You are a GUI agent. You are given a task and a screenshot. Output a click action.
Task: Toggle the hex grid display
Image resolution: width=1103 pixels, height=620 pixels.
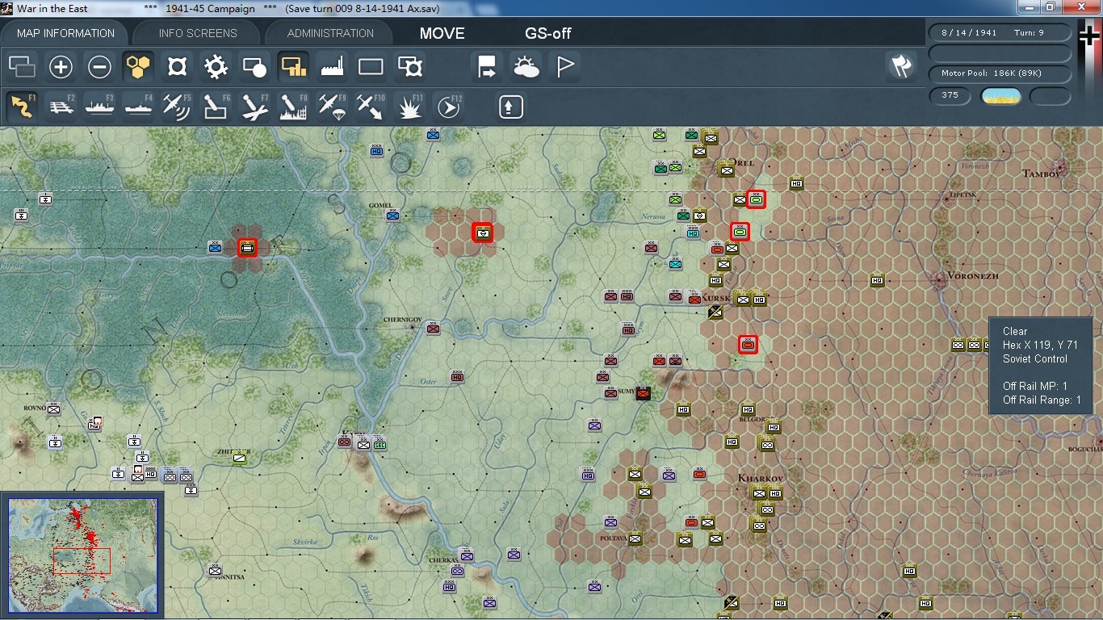click(x=138, y=67)
